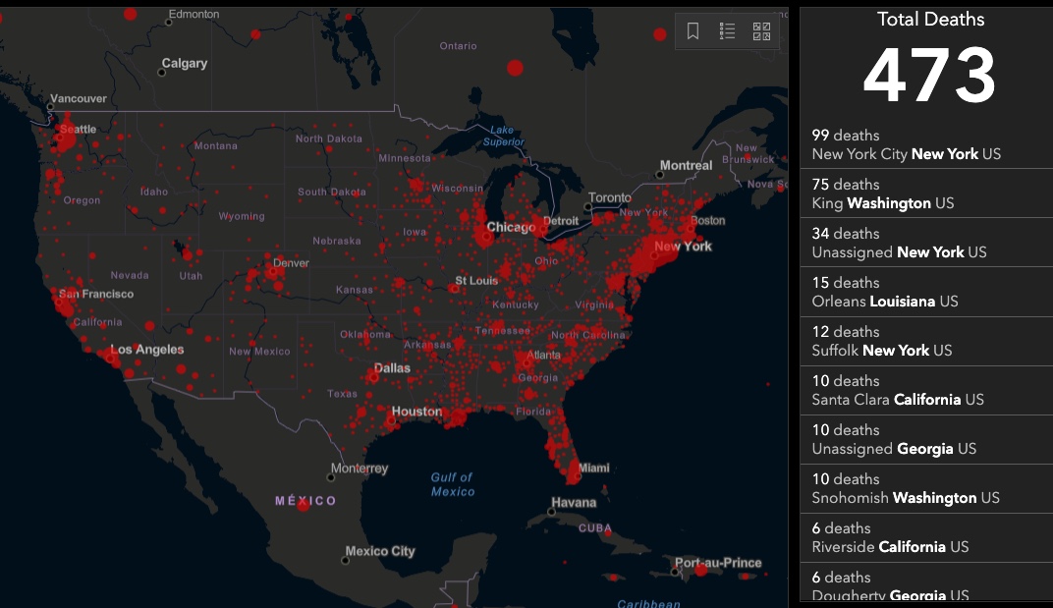
Task: Click the Chicago city label on map
Action: [512, 227]
